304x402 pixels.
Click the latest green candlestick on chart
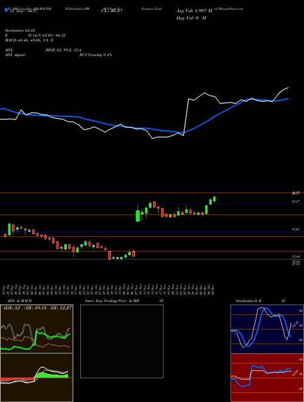point(215,199)
